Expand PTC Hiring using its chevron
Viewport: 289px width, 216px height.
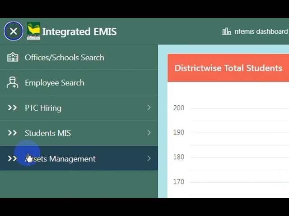point(149,108)
